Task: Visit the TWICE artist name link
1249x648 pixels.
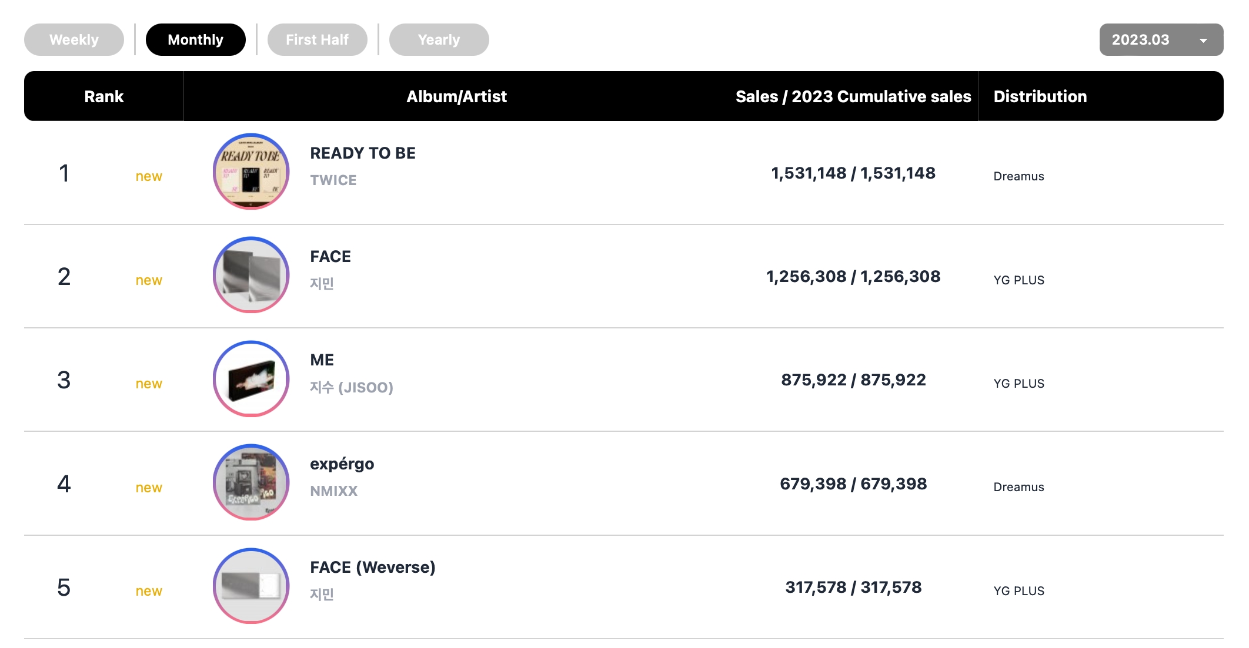Action: point(333,180)
